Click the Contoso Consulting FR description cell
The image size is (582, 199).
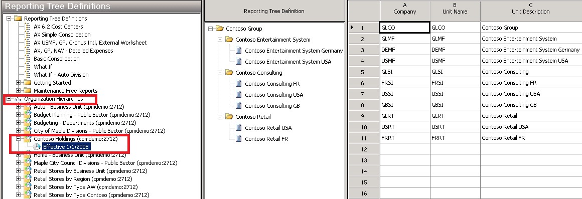[531, 83]
